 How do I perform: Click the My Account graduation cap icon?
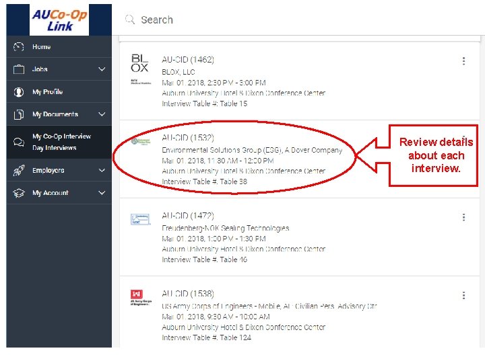click(x=19, y=193)
